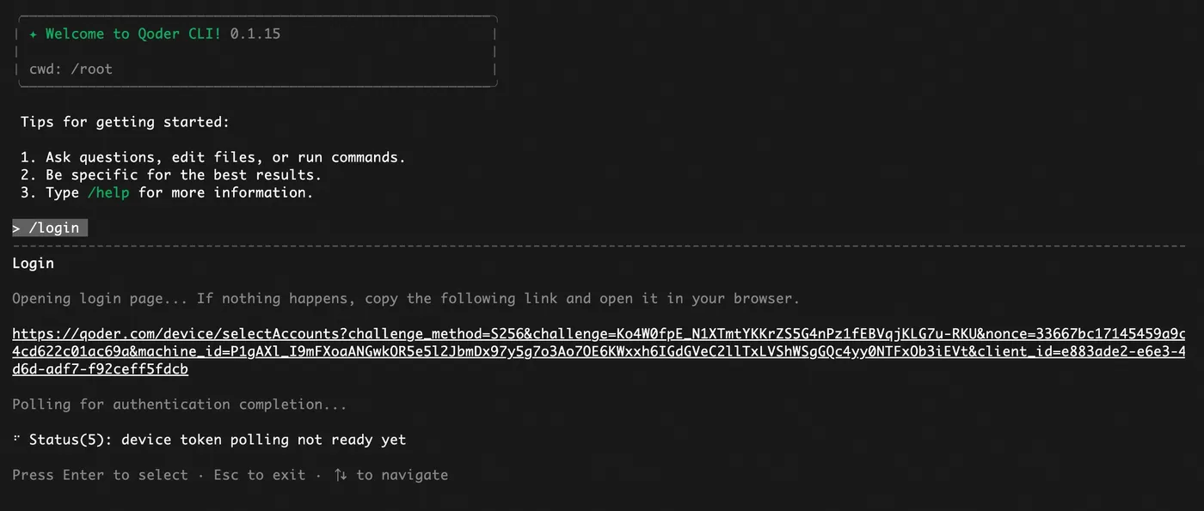
Task: Click the "device token polling not ready yet" status
Action: click(x=263, y=440)
